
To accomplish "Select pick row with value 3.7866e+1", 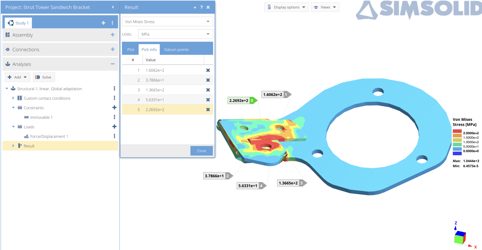I will tap(167, 80).
